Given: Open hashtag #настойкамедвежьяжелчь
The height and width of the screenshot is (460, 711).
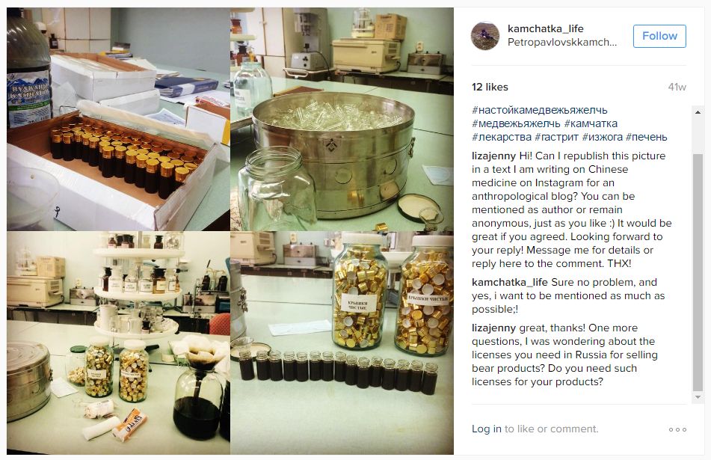Looking at the screenshot, I should click(x=539, y=110).
